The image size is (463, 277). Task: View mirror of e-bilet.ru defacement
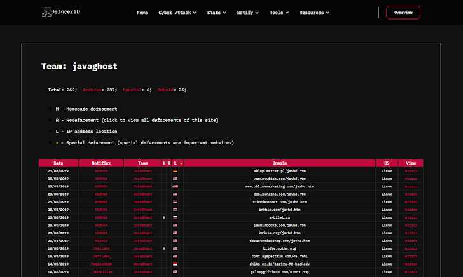[x=411, y=217]
